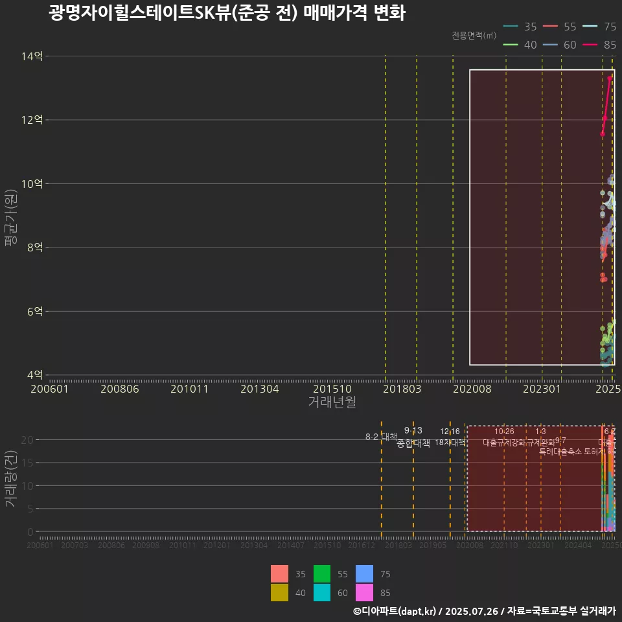Click the salmon 35 swatch in the bottom legend
The height and width of the screenshot is (622, 622).
(x=279, y=573)
